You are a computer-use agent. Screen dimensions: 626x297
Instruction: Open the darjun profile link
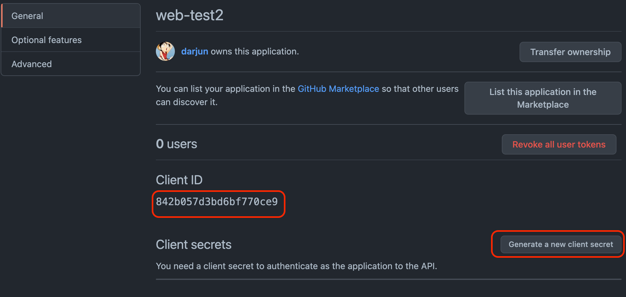coord(195,51)
